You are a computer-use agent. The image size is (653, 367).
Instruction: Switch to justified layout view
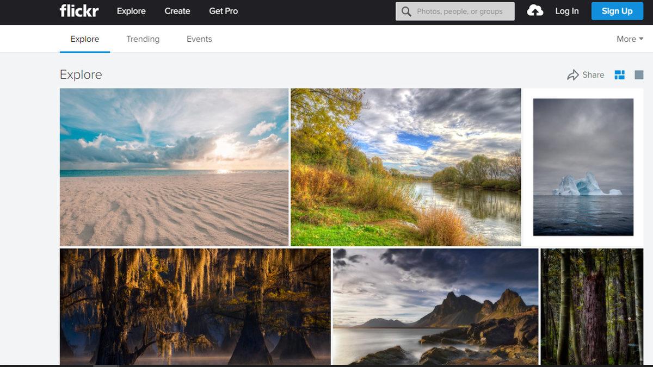(619, 74)
